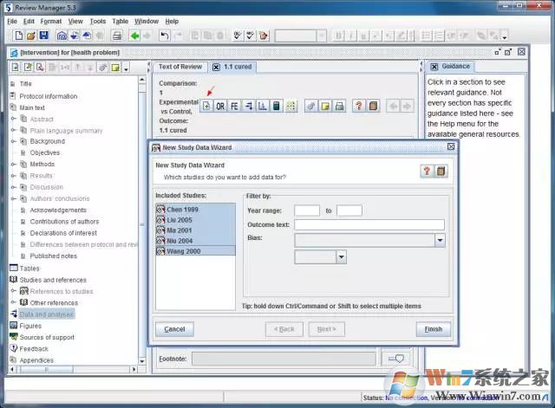Open the Tools menu
The height and width of the screenshot is (408, 555).
[98, 21]
